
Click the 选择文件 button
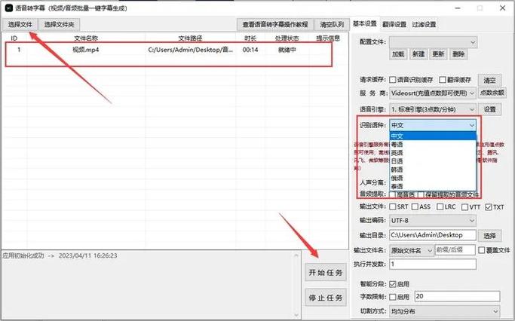[x=20, y=25]
